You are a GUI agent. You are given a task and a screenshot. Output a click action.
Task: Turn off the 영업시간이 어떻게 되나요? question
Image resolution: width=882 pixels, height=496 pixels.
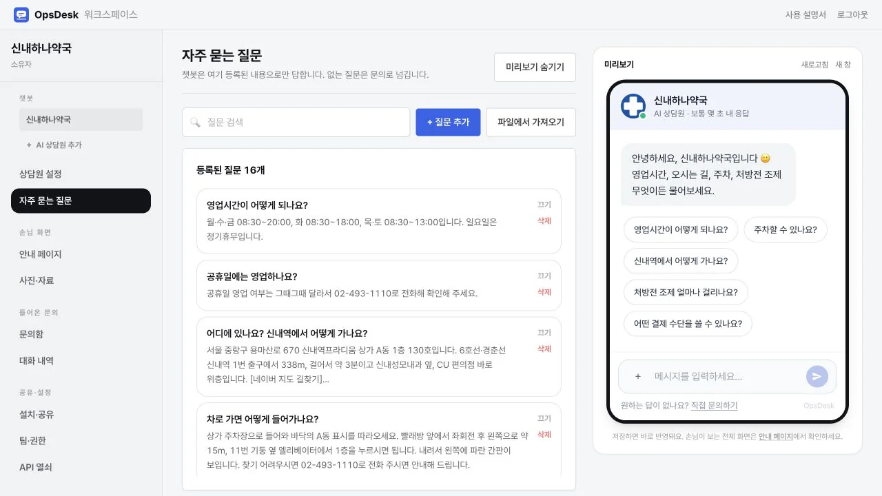tap(544, 205)
